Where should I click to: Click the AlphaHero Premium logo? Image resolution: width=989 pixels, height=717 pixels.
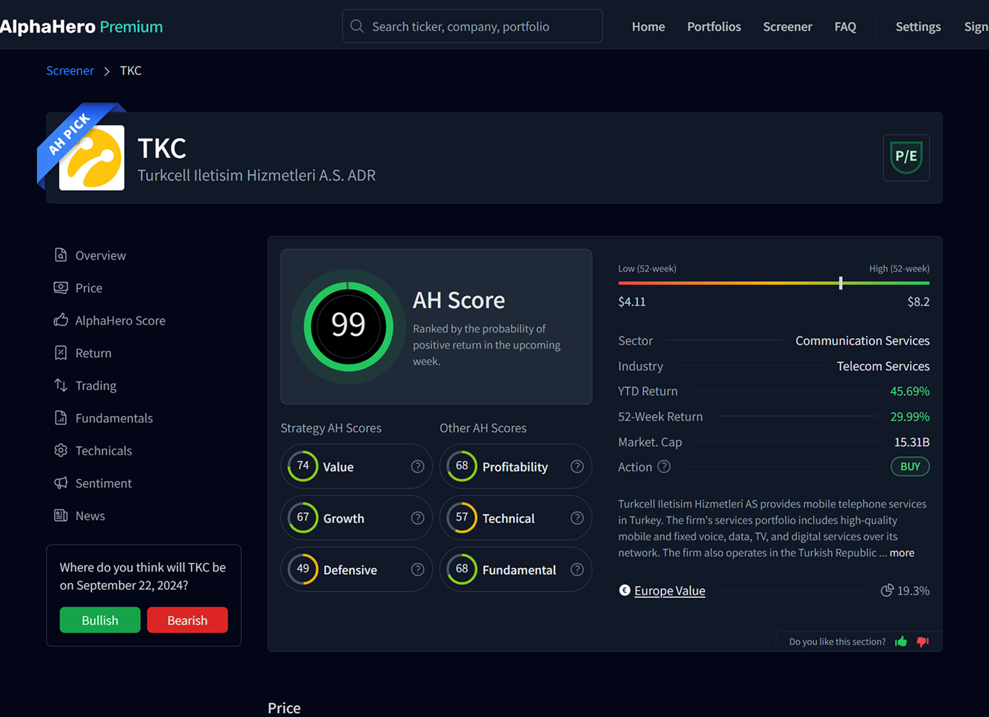coord(81,27)
